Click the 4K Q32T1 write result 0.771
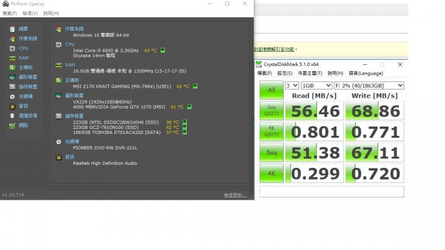Screen dimensions: 445x250 375,131
